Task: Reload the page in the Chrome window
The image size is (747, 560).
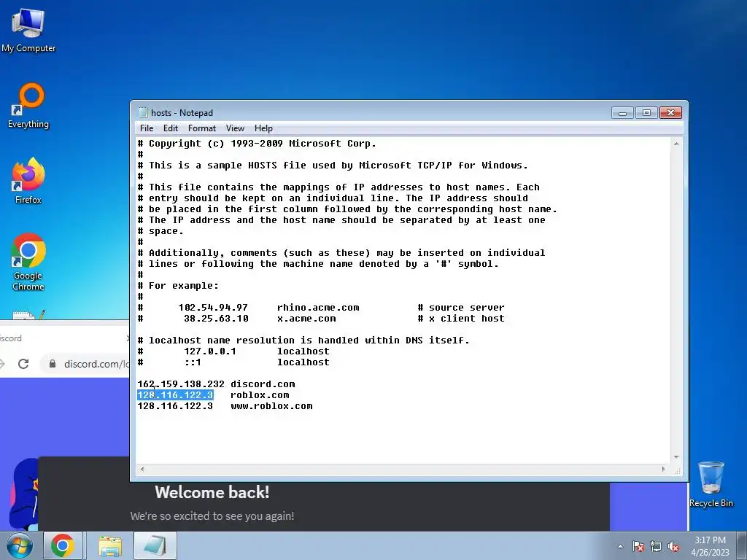Action: tap(23, 364)
